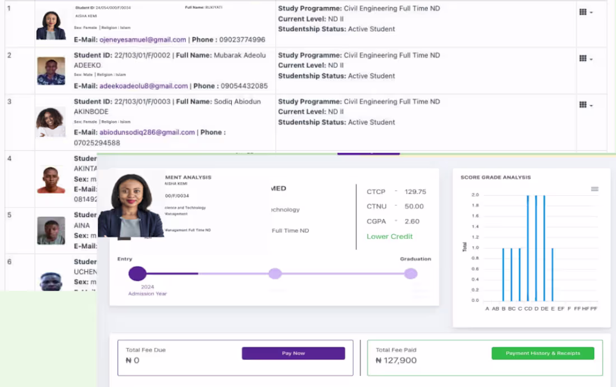
Task: Open the Score Grade Analysis chart hamburger menu
Action: tap(595, 189)
